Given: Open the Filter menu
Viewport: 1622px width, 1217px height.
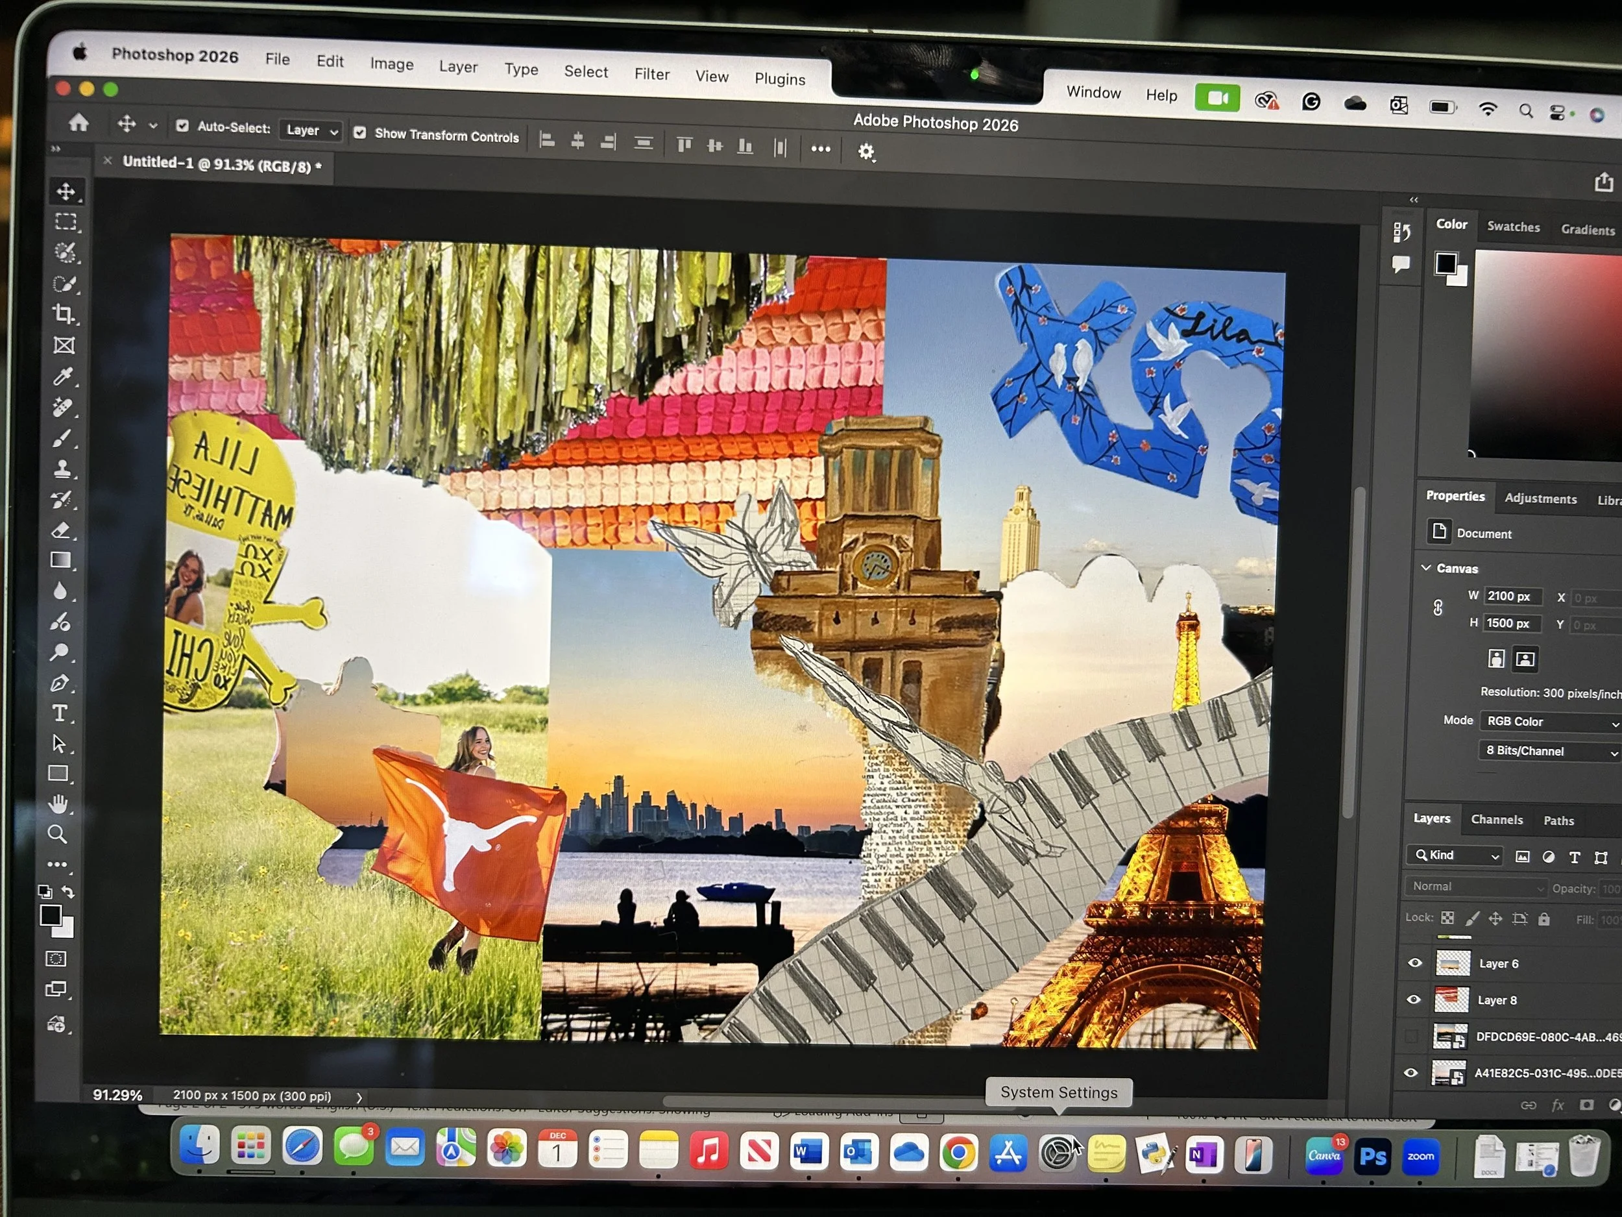Looking at the screenshot, I should 651,74.
